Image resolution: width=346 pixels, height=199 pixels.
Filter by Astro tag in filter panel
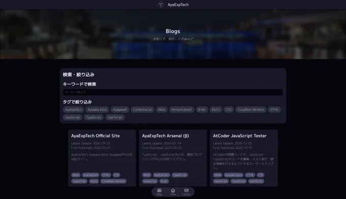pos(216,110)
